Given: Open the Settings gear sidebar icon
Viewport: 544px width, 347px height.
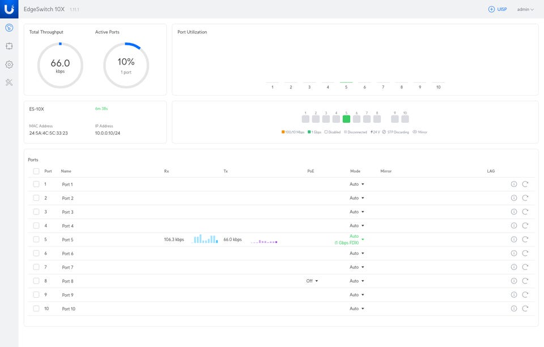Looking at the screenshot, I should [x=9, y=65].
